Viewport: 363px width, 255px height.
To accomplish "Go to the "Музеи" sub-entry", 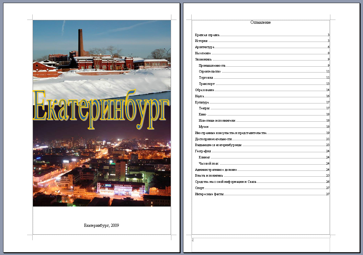I will tap(264, 127).
